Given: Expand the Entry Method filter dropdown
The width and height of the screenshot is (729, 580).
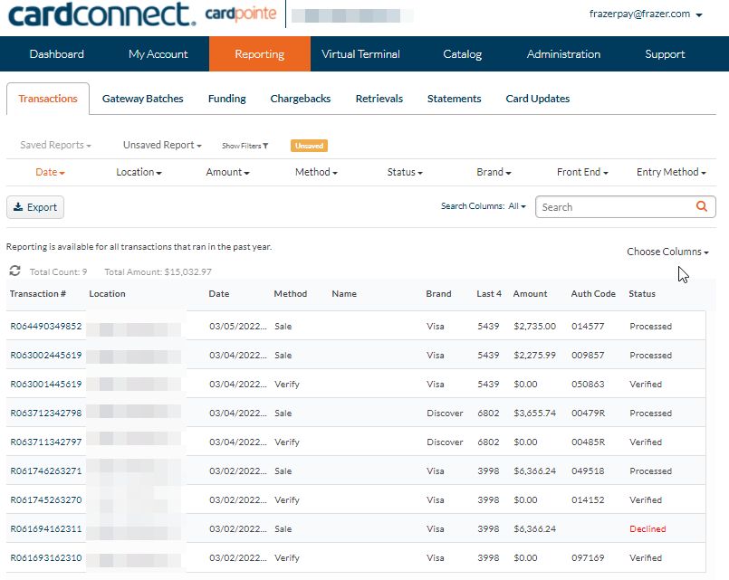Looking at the screenshot, I should [x=671, y=172].
